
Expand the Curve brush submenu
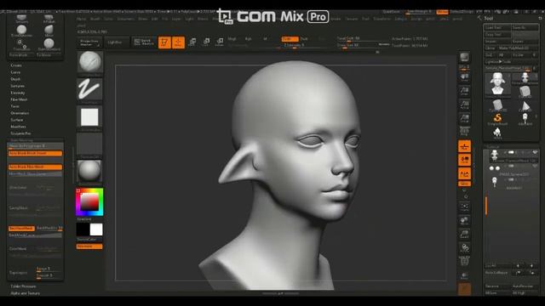point(15,72)
